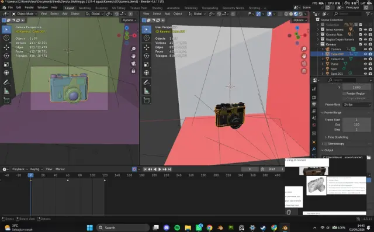Toggle the auto keying record button
This screenshot has height=232, width=374.
134,169
